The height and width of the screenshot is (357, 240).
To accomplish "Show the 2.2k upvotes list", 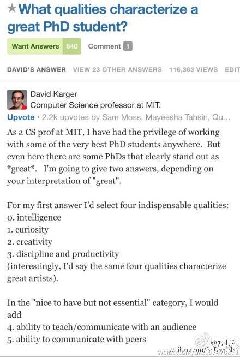I will click(x=69, y=117).
